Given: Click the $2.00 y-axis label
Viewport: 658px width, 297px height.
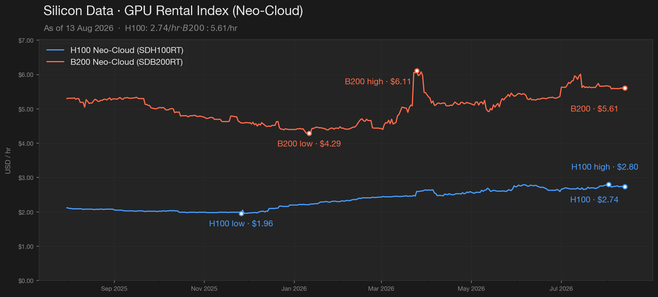Looking at the screenshot, I should point(26,212).
